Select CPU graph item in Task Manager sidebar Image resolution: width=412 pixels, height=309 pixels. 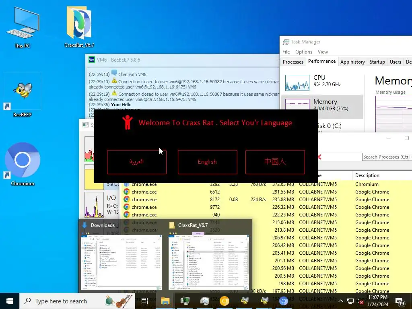click(x=322, y=82)
